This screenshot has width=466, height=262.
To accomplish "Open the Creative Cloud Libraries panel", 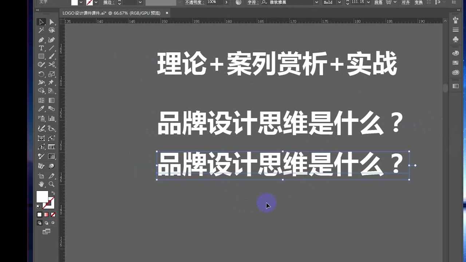I will pyautogui.click(x=455, y=72).
